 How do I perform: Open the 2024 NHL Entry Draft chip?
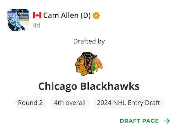[x=129, y=102]
